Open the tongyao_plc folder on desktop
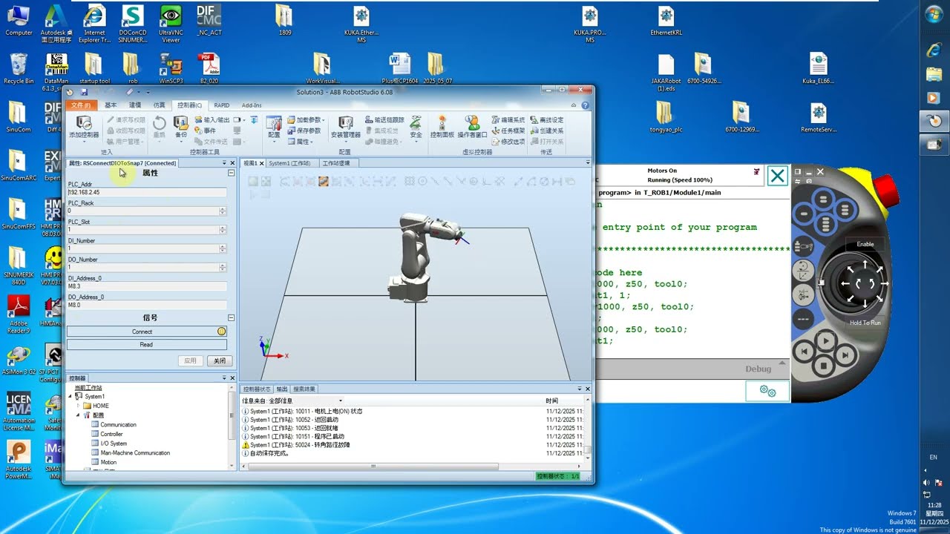The image size is (950, 534). coord(665,117)
